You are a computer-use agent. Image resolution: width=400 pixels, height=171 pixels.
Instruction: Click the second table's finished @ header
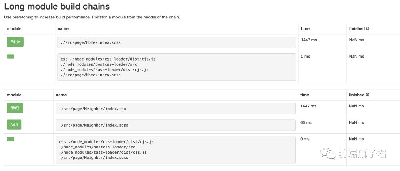[x=359, y=95]
